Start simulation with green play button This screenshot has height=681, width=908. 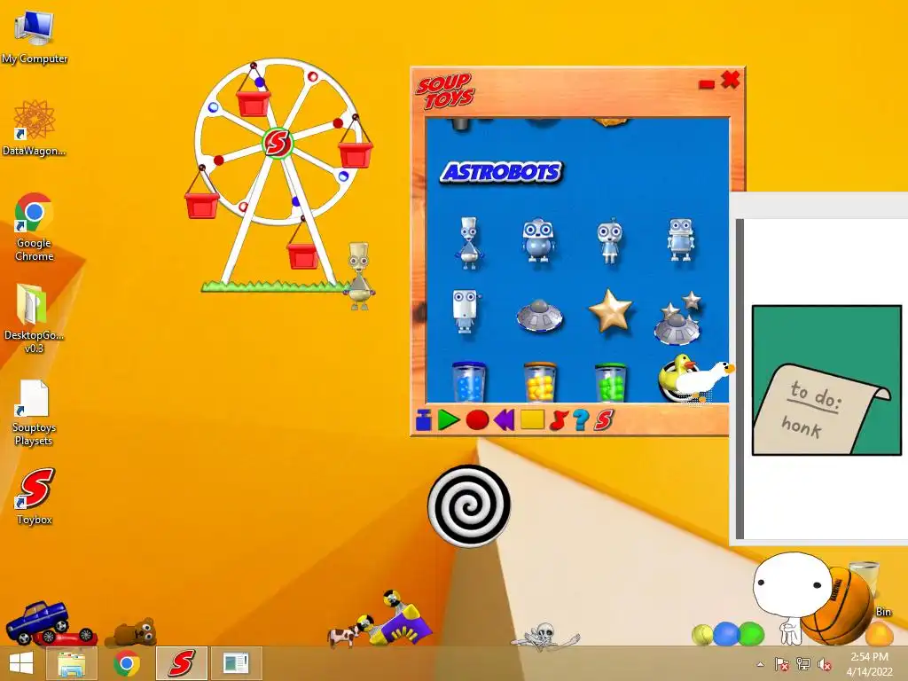coord(448,419)
